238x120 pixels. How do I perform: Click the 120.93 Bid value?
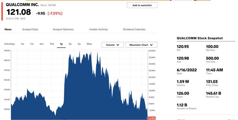[x=183, y=47]
